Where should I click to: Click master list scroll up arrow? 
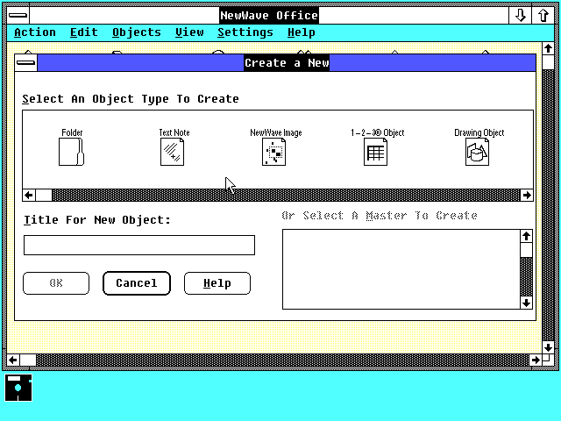526,236
